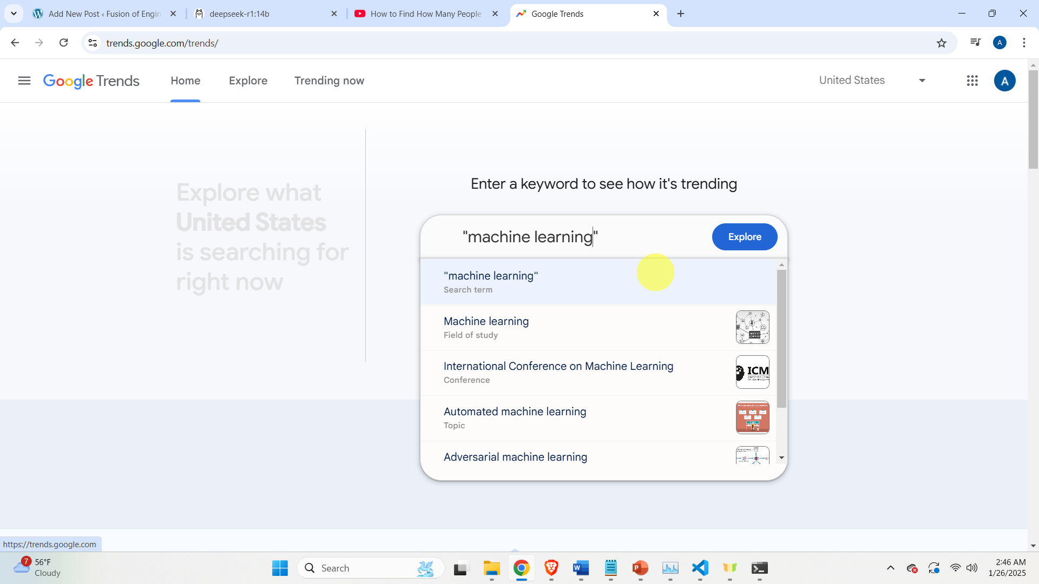This screenshot has height=584, width=1039.
Task: Open the Google account avatar in page header
Action: click(x=1005, y=81)
